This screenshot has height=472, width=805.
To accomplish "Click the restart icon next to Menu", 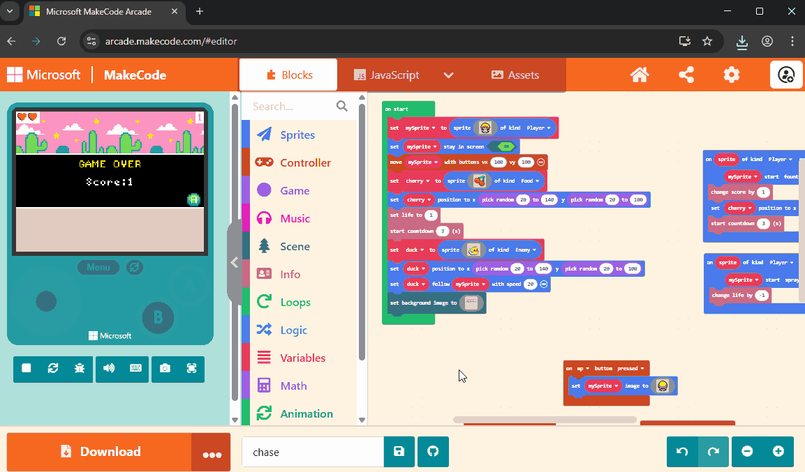I will tap(135, 267).
